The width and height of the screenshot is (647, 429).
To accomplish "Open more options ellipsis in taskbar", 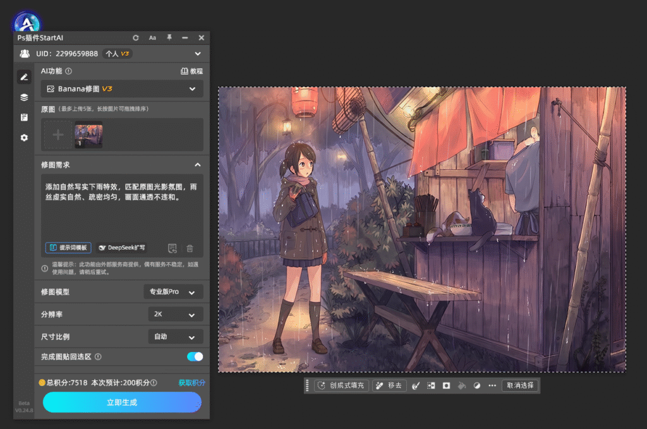I will tap(492, 385).
